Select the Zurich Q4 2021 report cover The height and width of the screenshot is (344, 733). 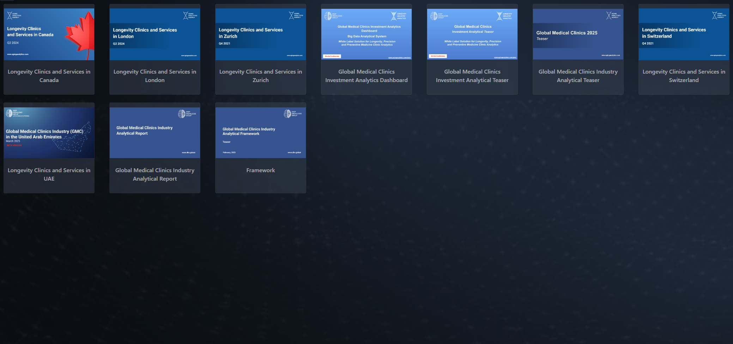tap(260, 35)
